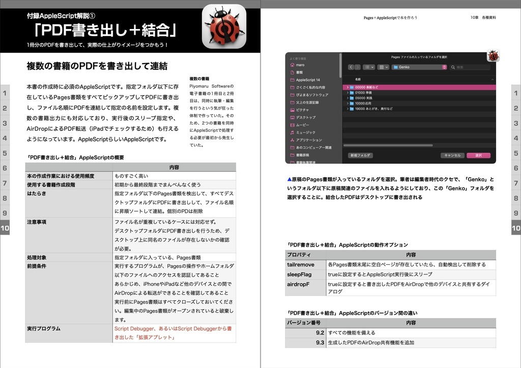Open the AppleScript 14 folder in the sidebar
Image resolution: width=521 pixels, height=368 pixels.
click(x=292, y=79)
